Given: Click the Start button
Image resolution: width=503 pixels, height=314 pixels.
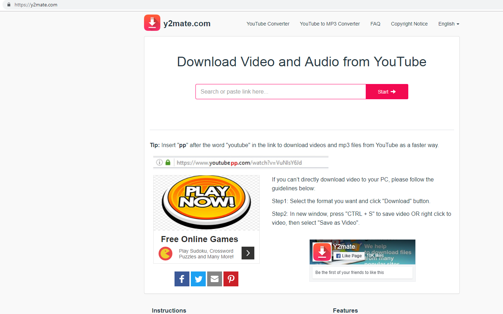Looking at the screenshot, I should (x=387, y=91).
